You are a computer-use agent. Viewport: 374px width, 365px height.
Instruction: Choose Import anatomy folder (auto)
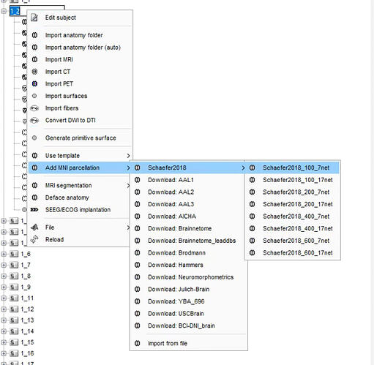point(81,48)
